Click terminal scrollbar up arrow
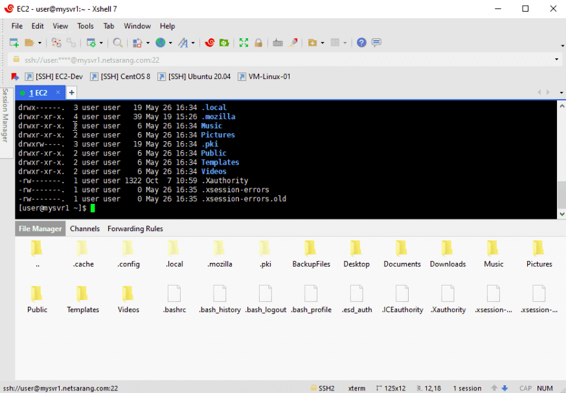The width and height of the screenshot is (566, 393). point(561,106)
